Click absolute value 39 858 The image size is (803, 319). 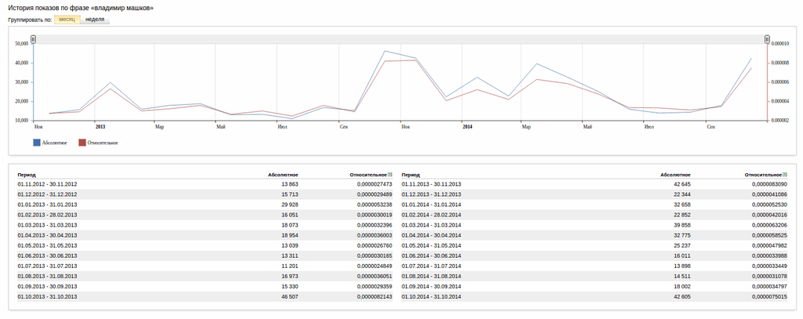(x=681, y=225)
